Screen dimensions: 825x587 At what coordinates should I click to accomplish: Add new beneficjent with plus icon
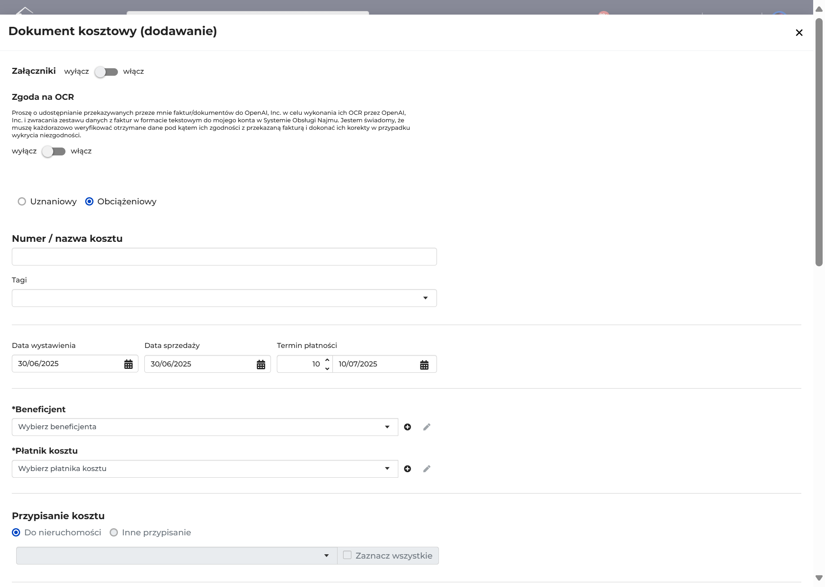click(408, 427)
